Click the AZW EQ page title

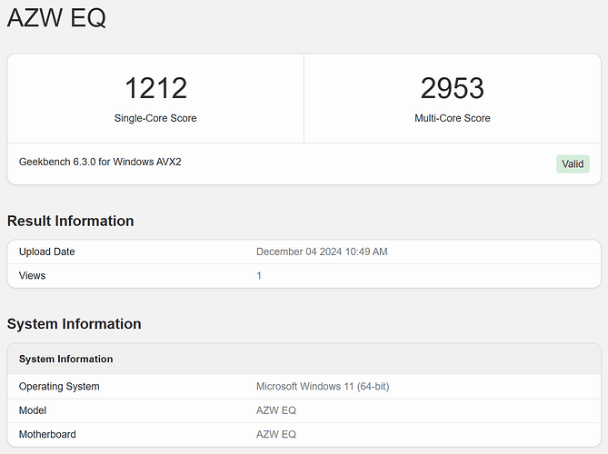coord(56,18)
